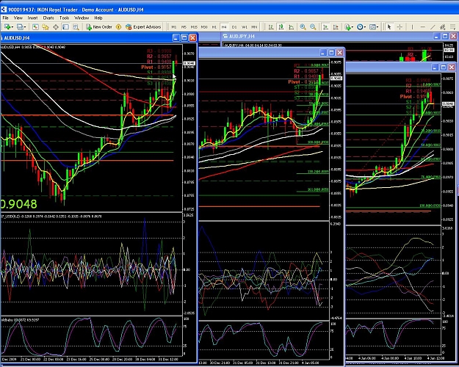Toggle the Terminal panel
Viewport: 459px width, 367px height.
[65, 27]
